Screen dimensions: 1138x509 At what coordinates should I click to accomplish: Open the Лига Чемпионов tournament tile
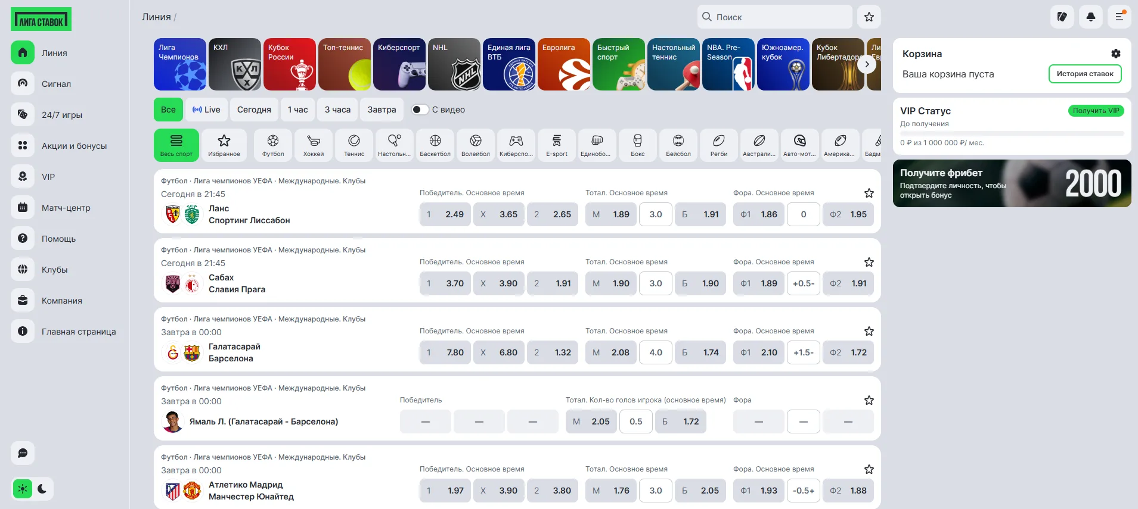pyautogui.click(x=180, y=64)
